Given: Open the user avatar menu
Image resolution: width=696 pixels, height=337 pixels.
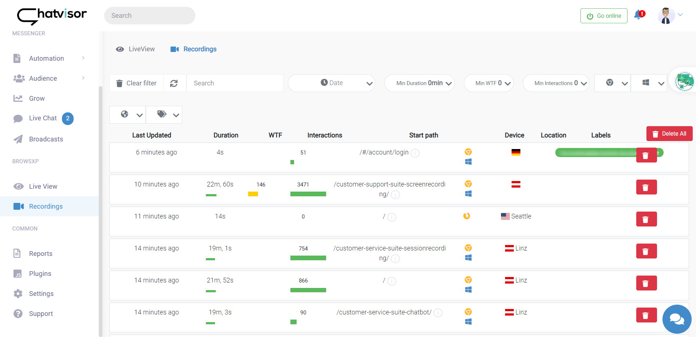Looking at the screenshot, I should 670,16.
